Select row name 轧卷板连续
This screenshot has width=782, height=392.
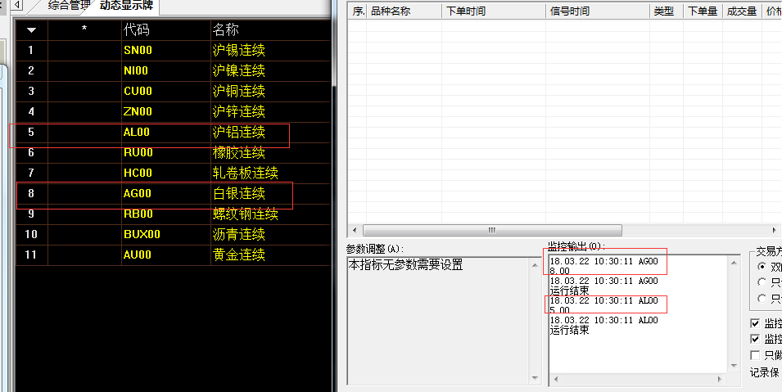click(x=246, y=173)
